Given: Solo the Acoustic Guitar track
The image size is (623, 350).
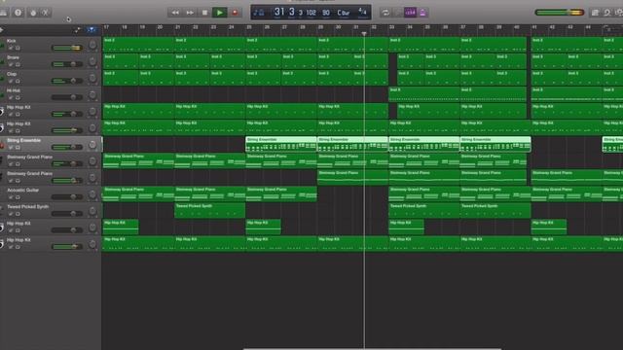Looking at the screenshot, I should pyautogui.click(x=18, y=197).
